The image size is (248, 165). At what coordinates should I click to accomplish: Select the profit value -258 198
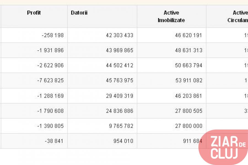pos(53,35)
